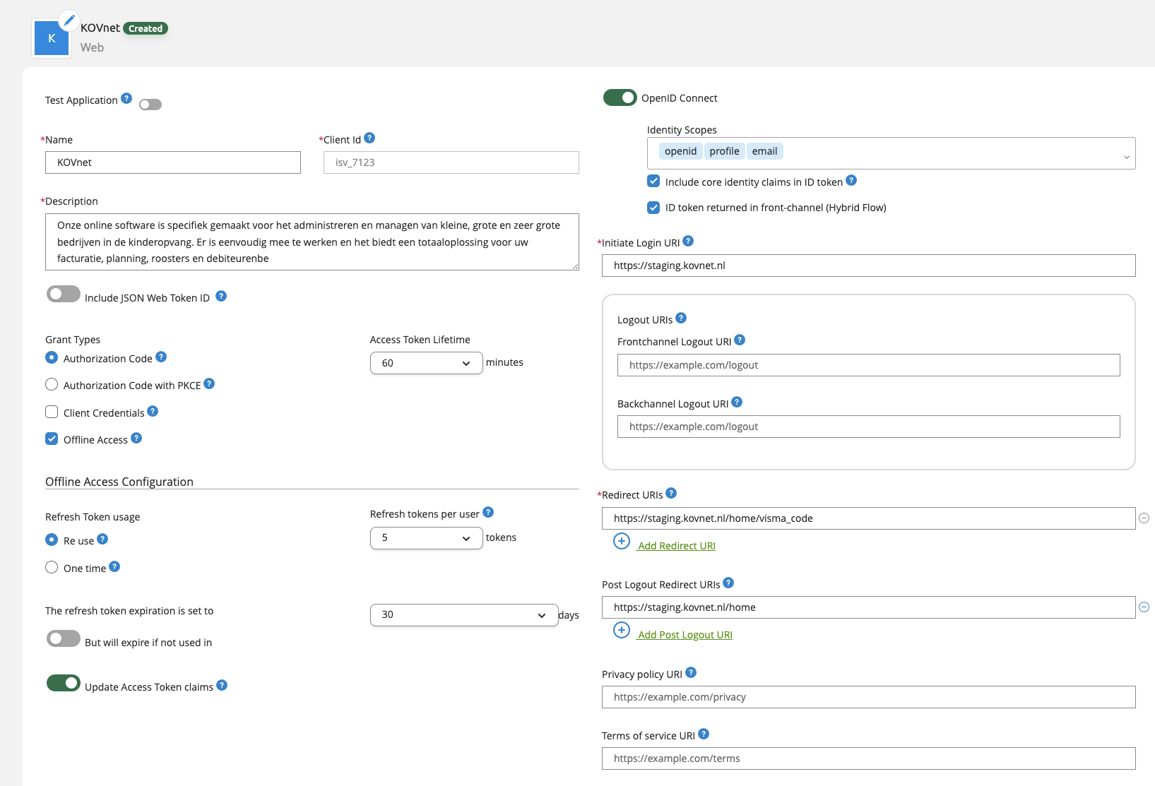Enable the Test Application toggle
The image size is (1155, 786).
coord(150,104)
